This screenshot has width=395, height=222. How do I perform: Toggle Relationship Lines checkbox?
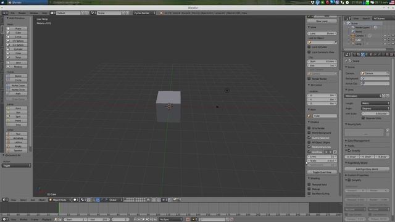(309, 147)
